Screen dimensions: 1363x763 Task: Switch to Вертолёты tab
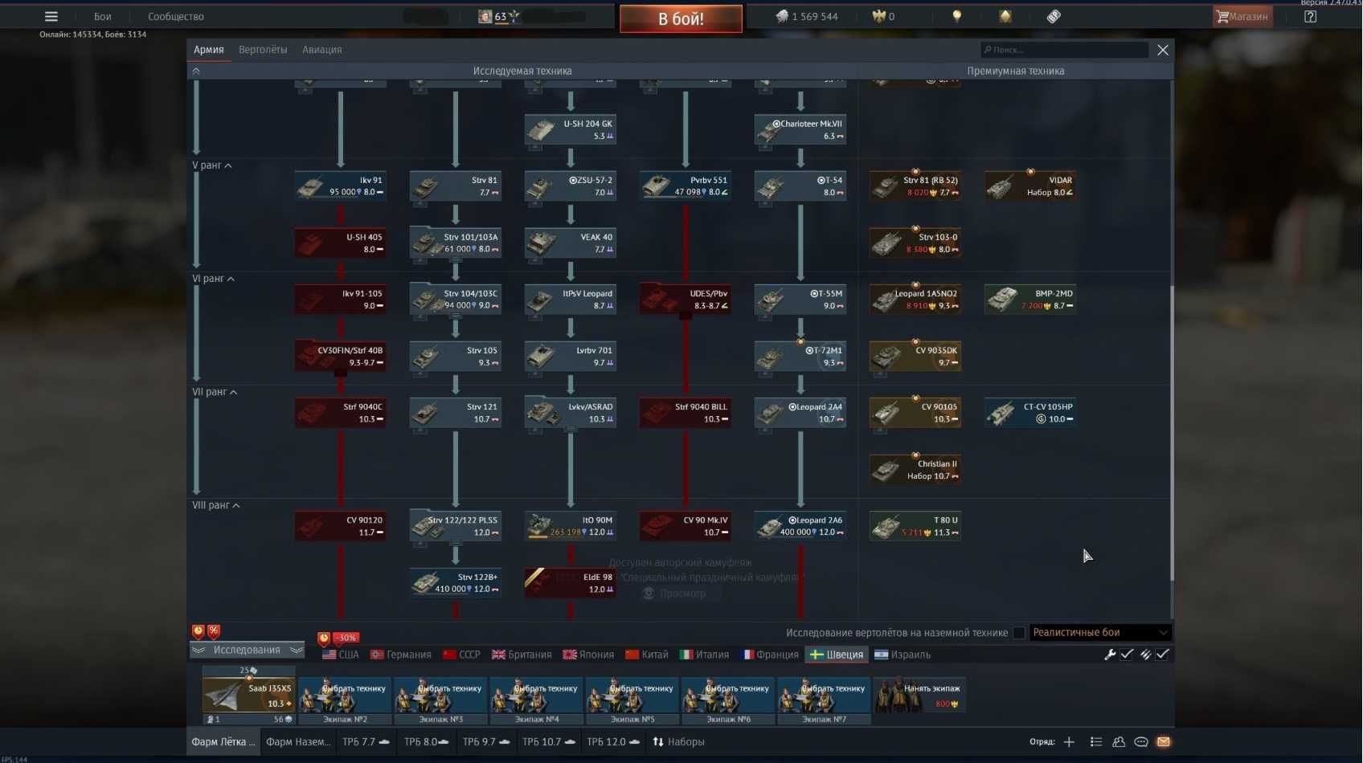coord(263,50)
